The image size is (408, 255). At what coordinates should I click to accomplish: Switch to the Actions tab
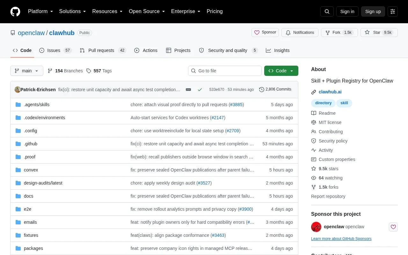pyautogui.click(x=146, y=50)
